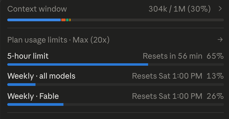229x119 pixels.
Task: Click the 304k / 1M (30%) usage text
Action: (x=180, y=9)
